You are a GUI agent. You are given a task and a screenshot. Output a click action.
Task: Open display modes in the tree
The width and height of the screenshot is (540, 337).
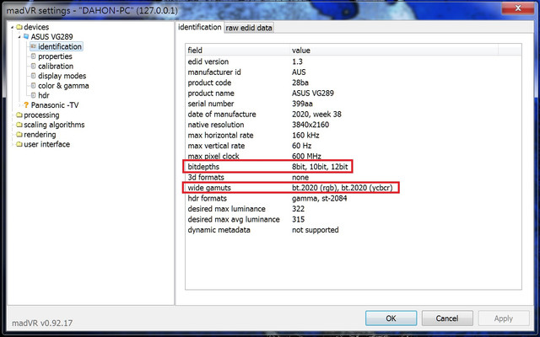[62, 76]
